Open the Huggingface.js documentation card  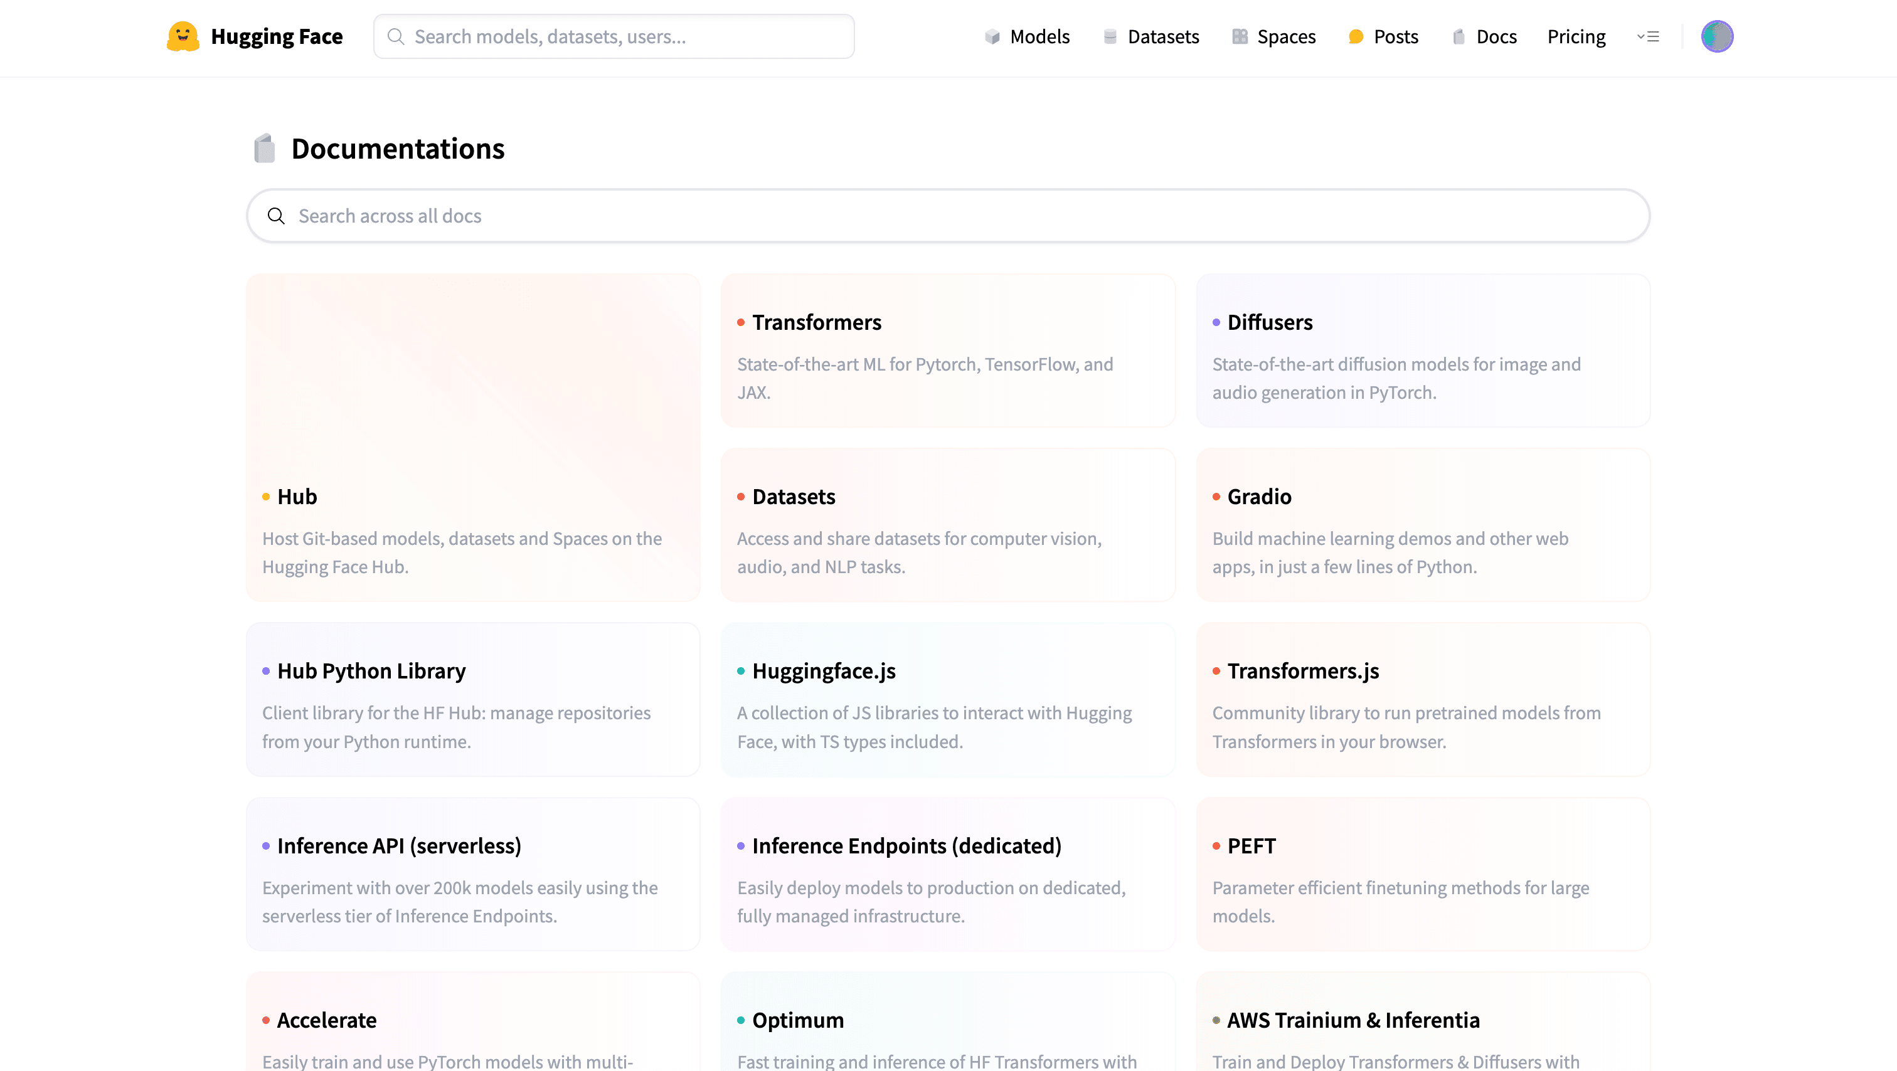tap(948, 699)
